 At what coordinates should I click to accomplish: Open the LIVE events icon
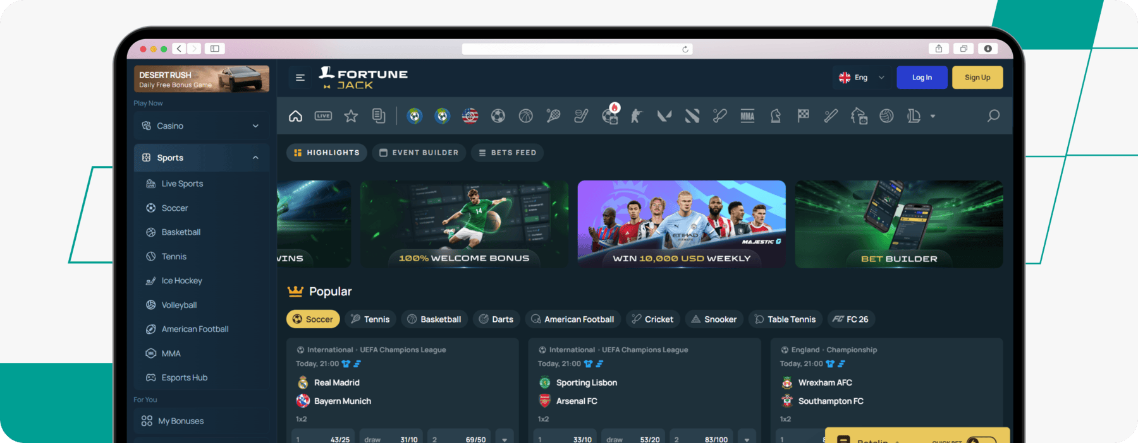[x=323, y=116]
